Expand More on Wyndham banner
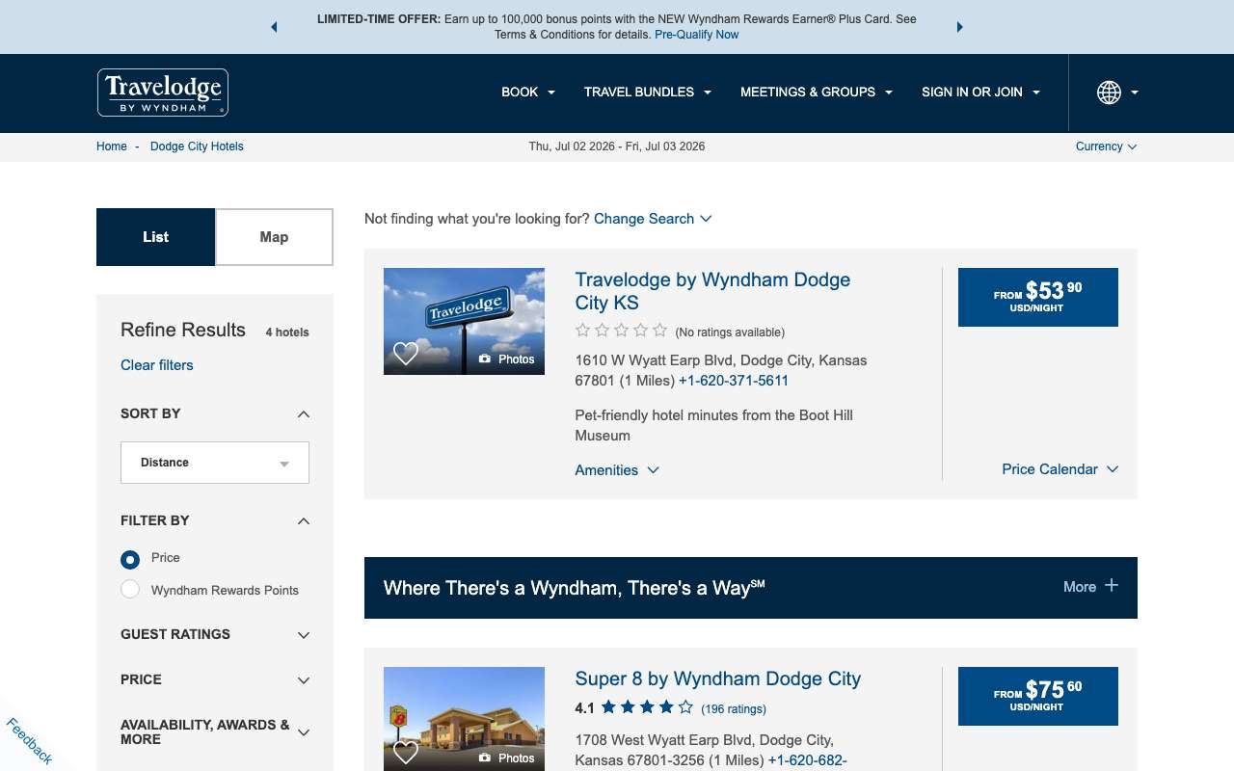This screenshot has width=1234, height=771. tap(1090, 586)
